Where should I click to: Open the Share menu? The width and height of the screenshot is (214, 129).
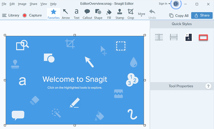point(33,4)
